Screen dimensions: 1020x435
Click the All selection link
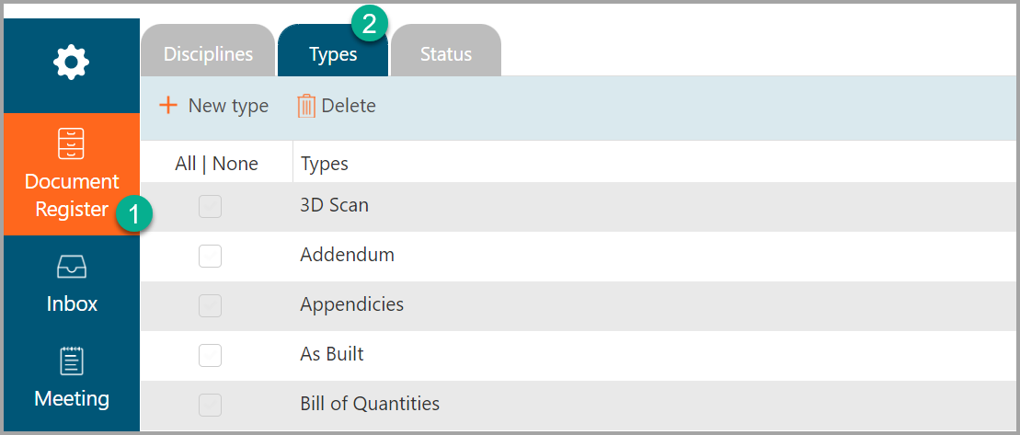pos(186,164)
